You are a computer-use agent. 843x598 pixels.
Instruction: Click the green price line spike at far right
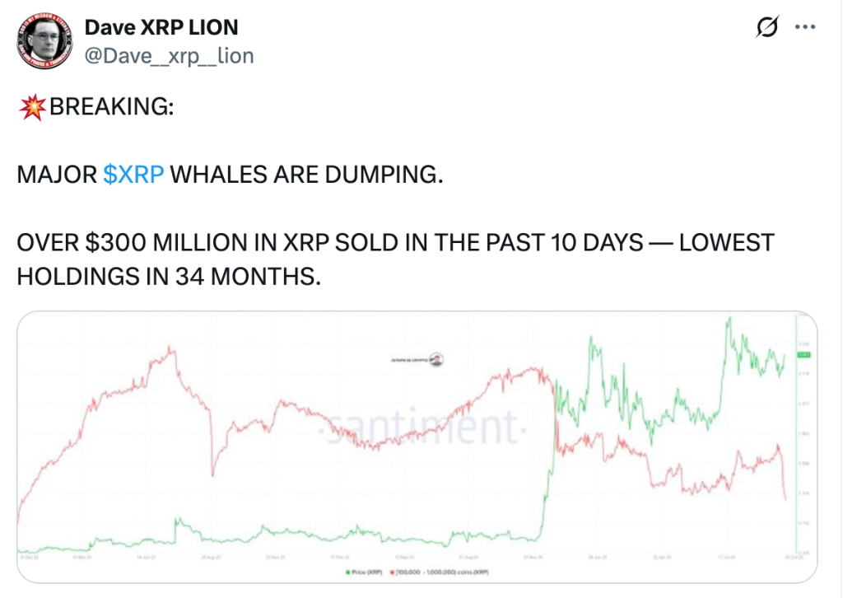[729, 321]
